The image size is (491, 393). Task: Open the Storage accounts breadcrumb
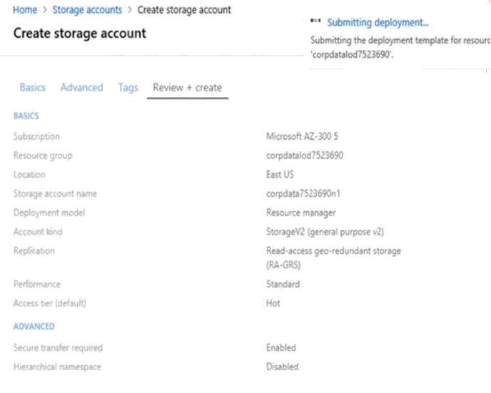(x=87, y=10)
